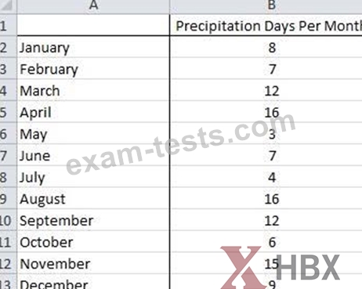Click July's value 4 cell

pyautogui.click(x=266, y=177)
